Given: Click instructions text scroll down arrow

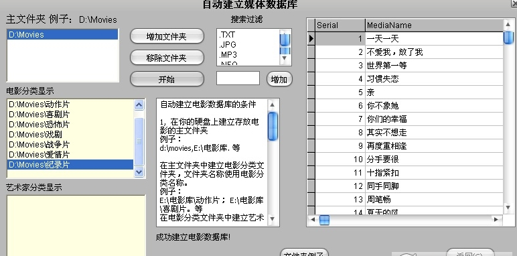Looking at the screenshot, I should (273, 218).
